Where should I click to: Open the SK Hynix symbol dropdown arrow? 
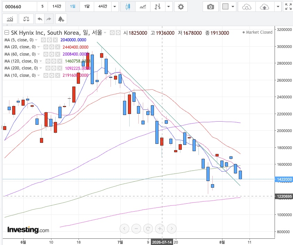(105, 33)
